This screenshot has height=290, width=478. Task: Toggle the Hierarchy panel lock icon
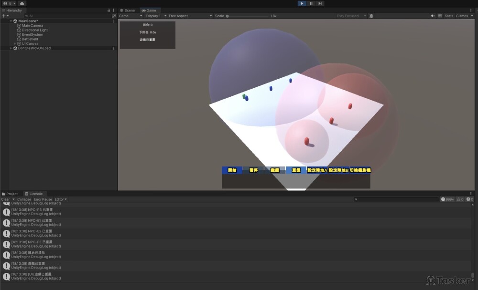tap(109, 10)
